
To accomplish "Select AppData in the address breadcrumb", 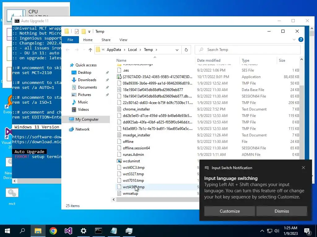I will pyautogui.click(x=114, y=50).
